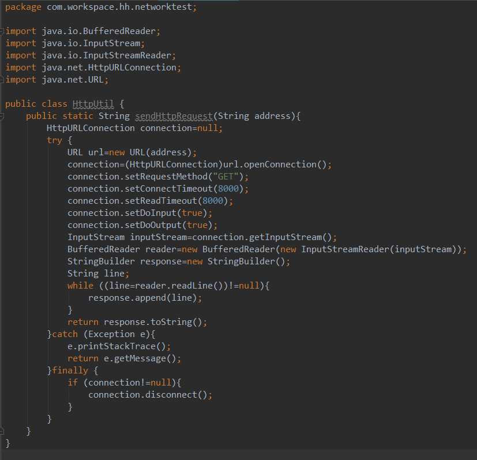Click 'connection.disconnect();' statement
The image size is (477, 460).
click(x=151, y=395)
